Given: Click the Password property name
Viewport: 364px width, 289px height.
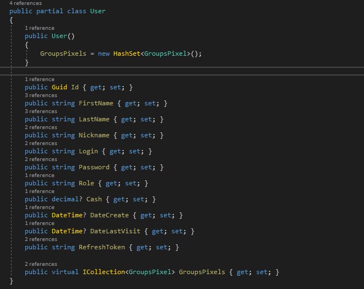Looking at the screenshot, I should click(94, 168).
